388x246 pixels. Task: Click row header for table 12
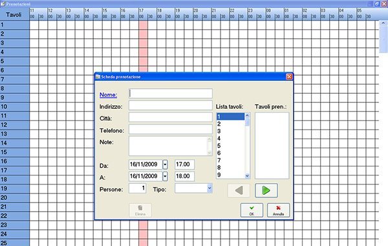[x=15, y=125]
